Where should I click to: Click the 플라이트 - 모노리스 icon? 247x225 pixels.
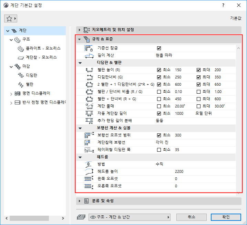tap(21, 49)
